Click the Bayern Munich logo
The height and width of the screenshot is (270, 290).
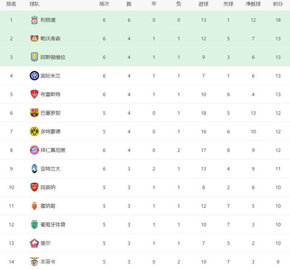[x=34, y=150]
